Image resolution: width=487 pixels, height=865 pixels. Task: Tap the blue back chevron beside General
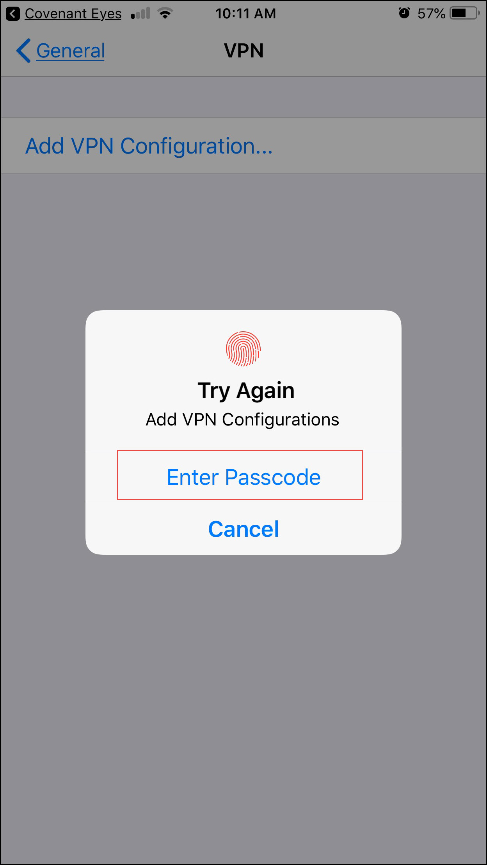point(23,51)
